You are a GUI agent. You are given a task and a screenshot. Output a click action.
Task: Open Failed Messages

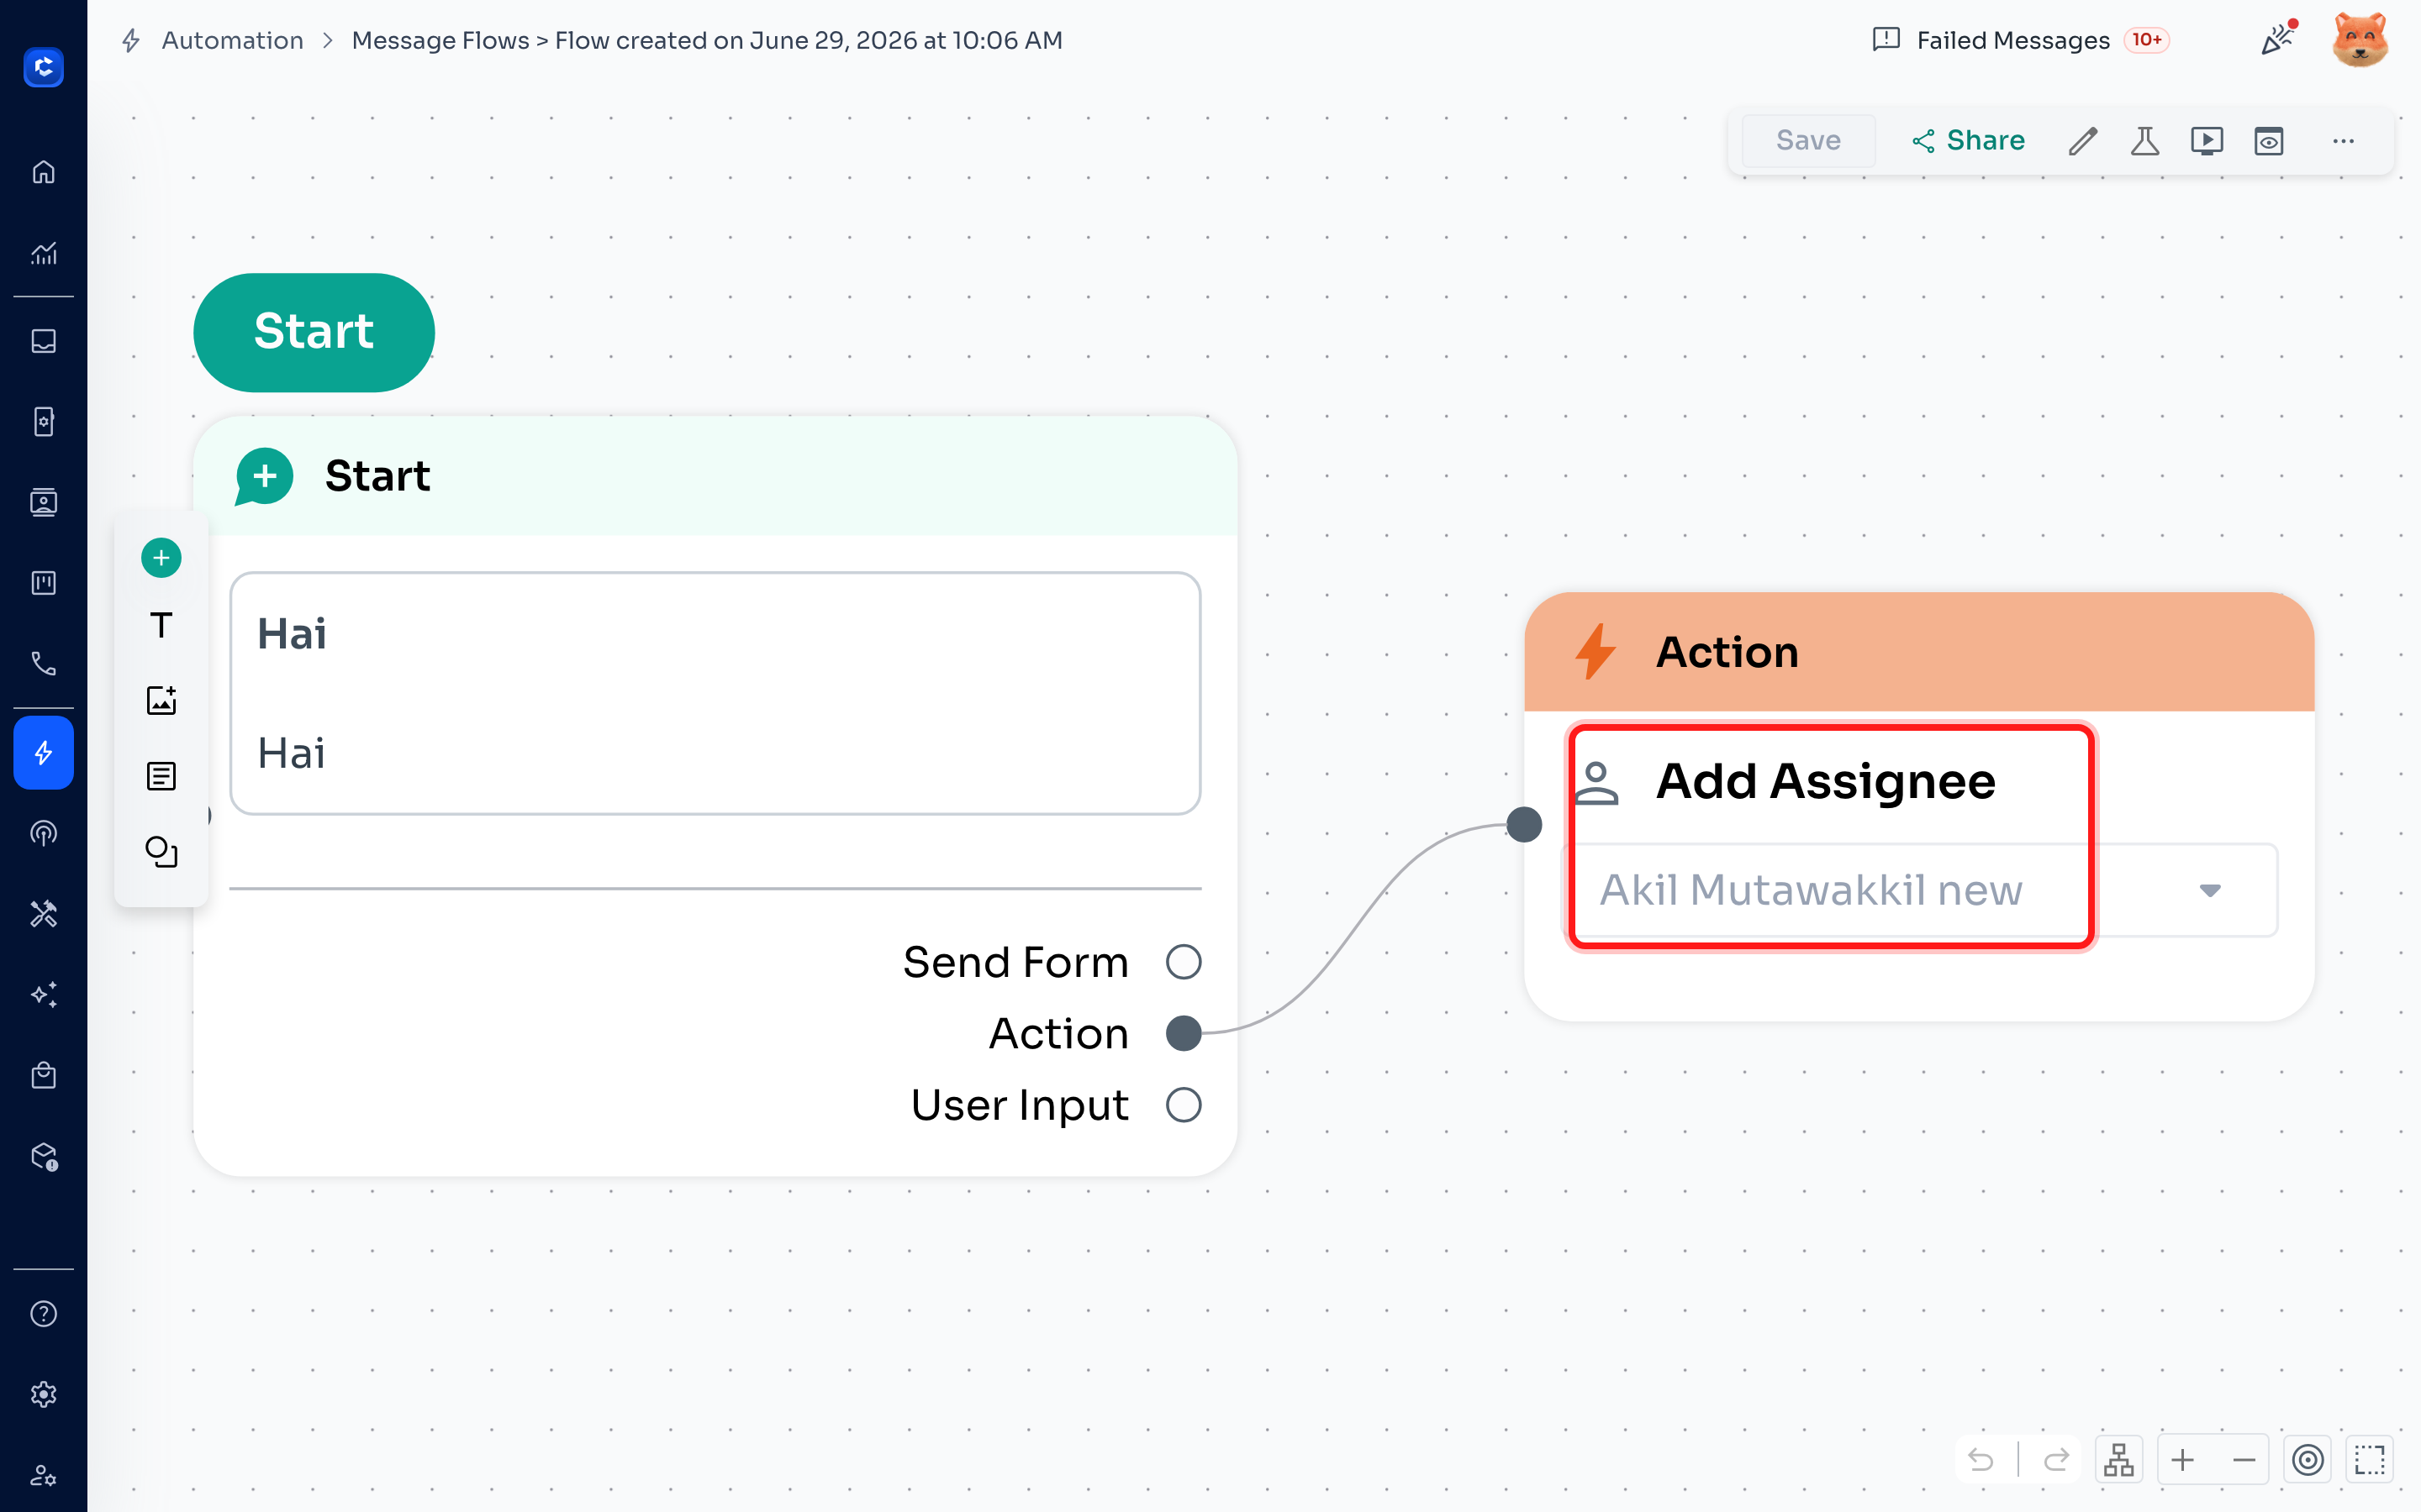click(x=2012, y=40)
